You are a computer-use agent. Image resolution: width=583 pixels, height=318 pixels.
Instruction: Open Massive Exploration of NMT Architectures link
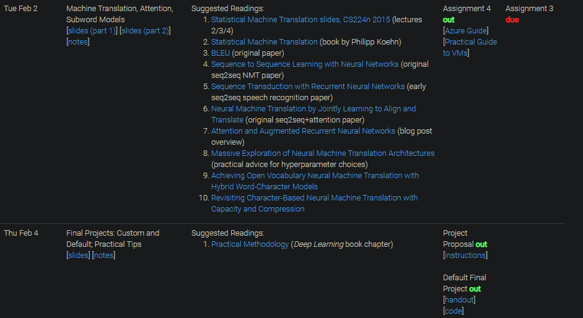[x=323, y=153]
